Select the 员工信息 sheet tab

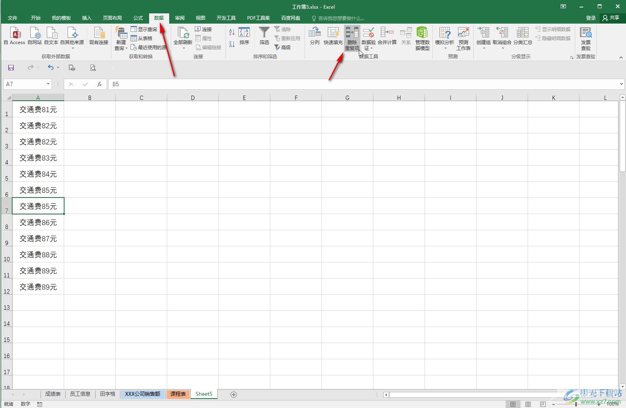[x=80, y=394]
